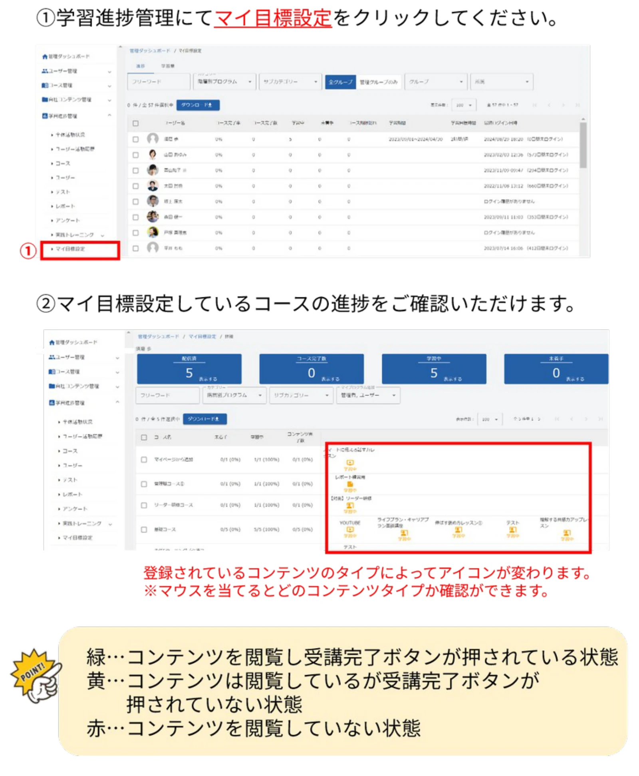
Task: Select 全グループ toggle button
Action: click(340, 82)
